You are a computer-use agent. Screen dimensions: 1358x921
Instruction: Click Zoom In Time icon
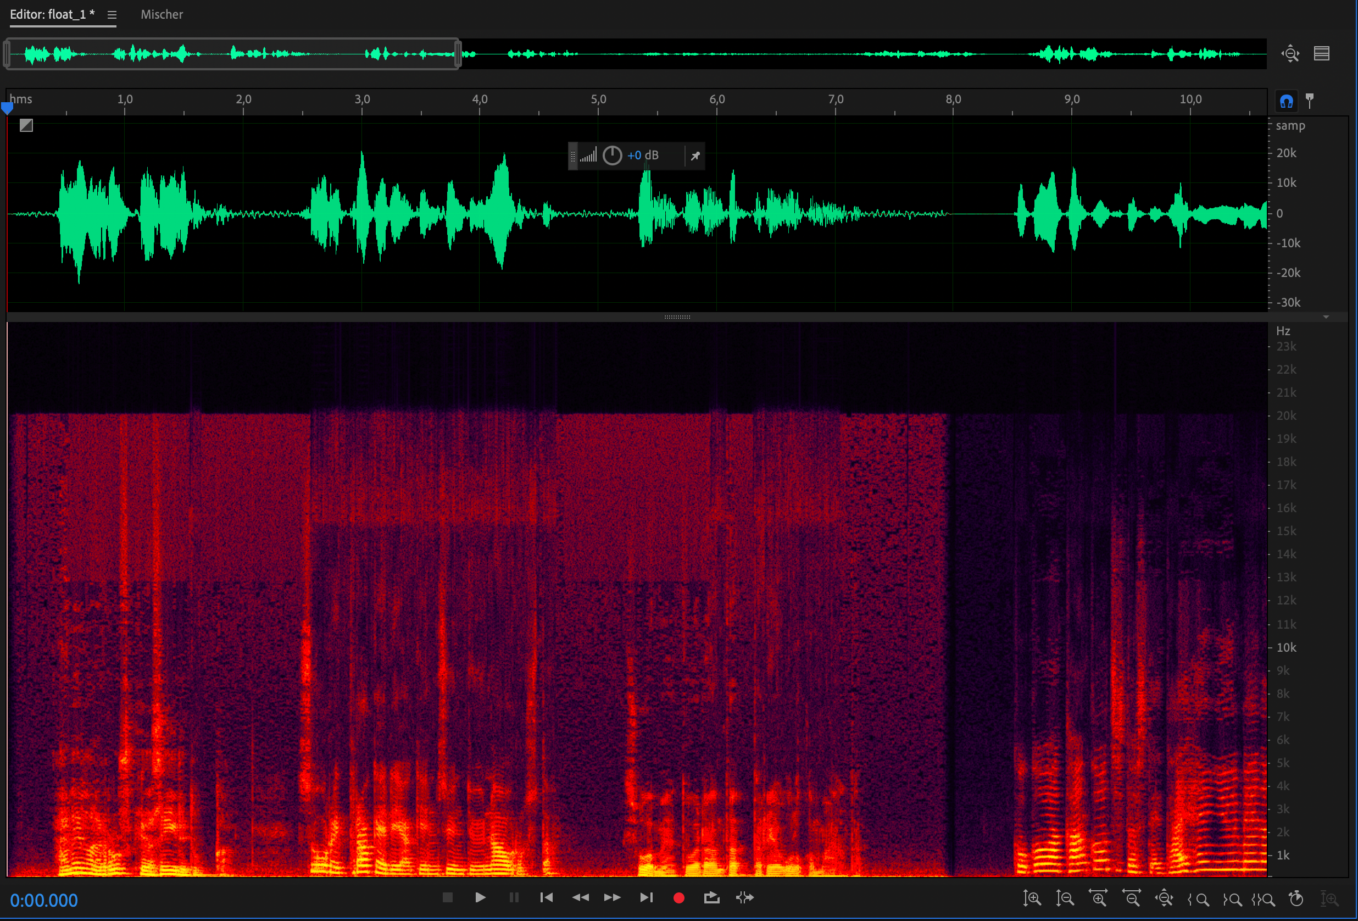click(x=1098, y=898)
